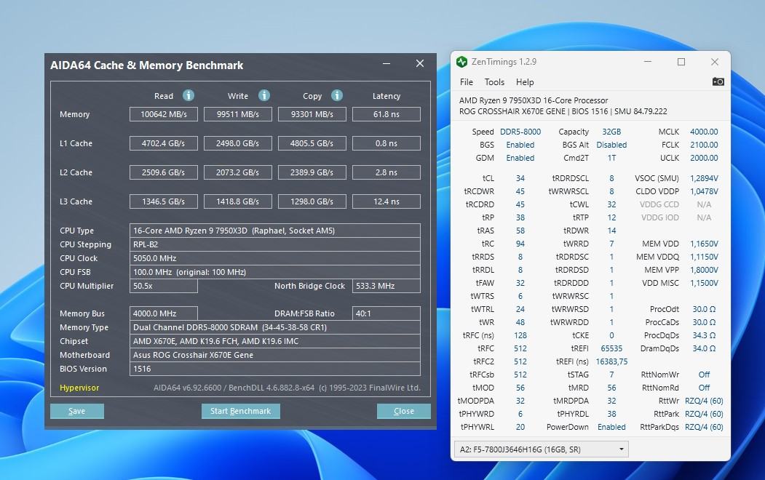Click the tRFC (ns) value 128

[520, 335]
